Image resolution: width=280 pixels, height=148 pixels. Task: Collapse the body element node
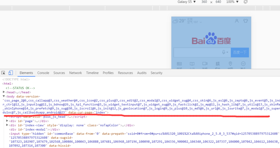point(4,96)
